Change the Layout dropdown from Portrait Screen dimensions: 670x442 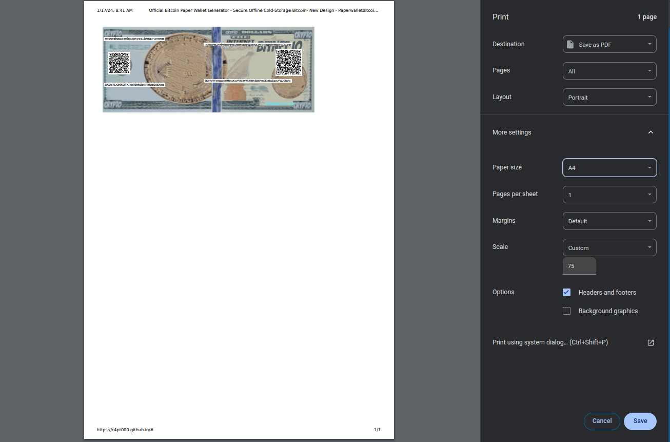(609, 98)
